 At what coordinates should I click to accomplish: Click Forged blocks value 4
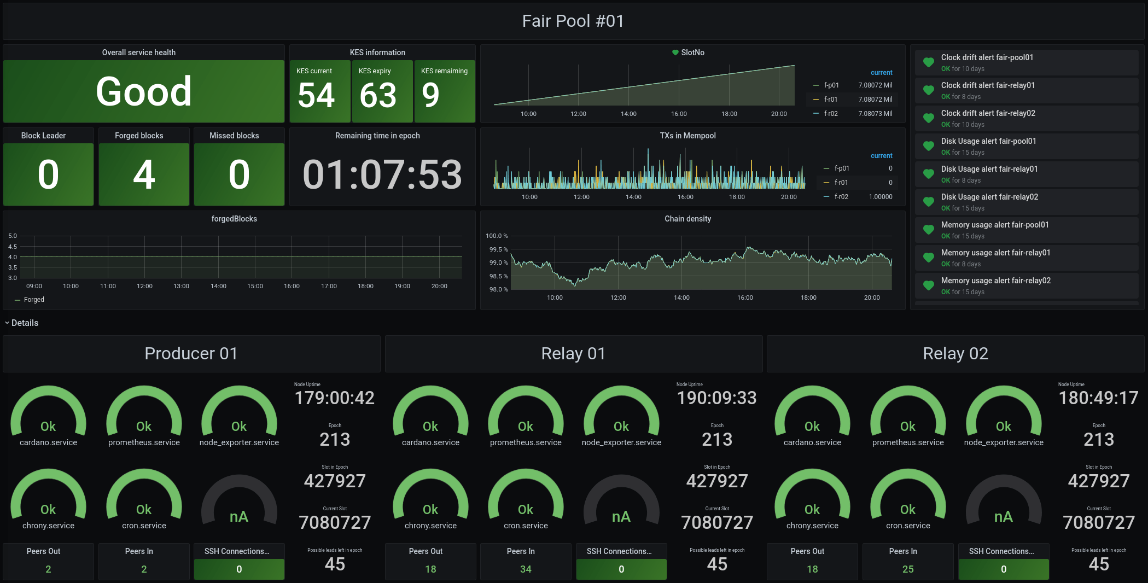144,175
